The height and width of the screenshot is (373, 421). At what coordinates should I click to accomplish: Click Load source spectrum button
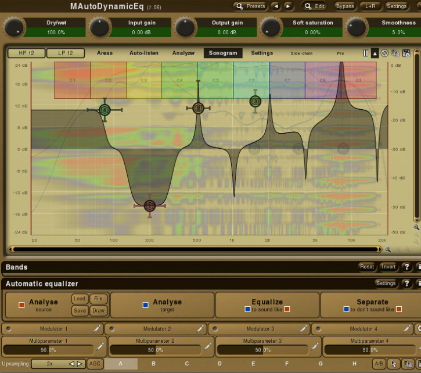pyautogui.click(x=80, y=299)
